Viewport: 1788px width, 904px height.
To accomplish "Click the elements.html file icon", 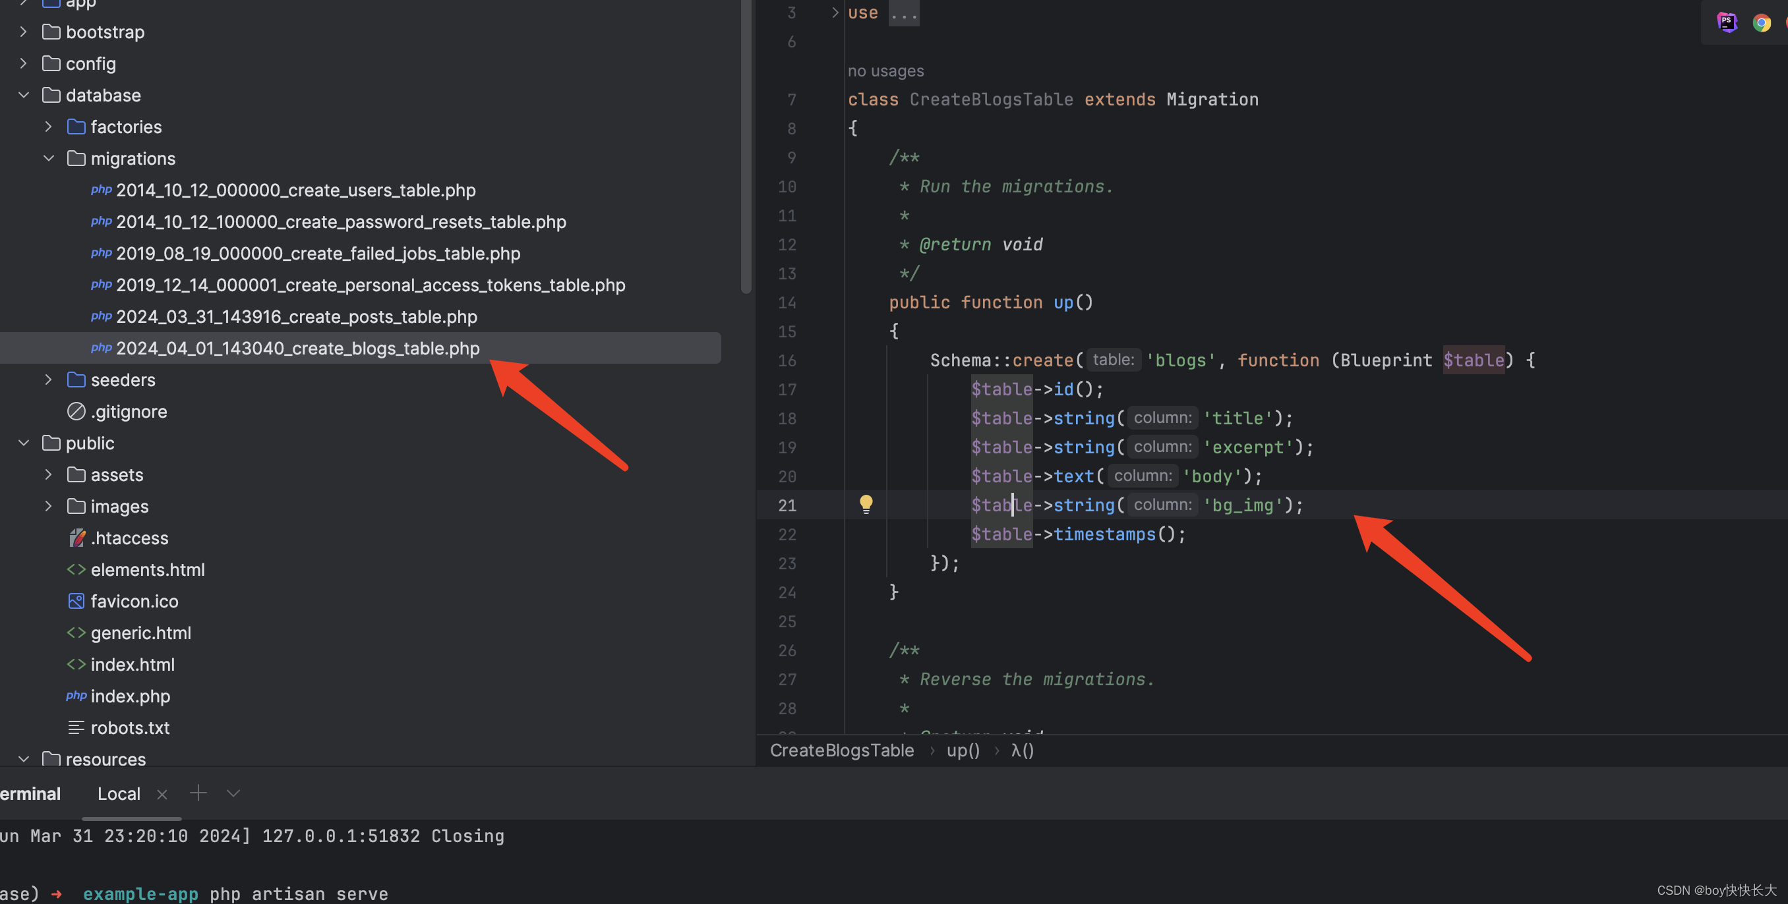I will click(x=76, y=569).
